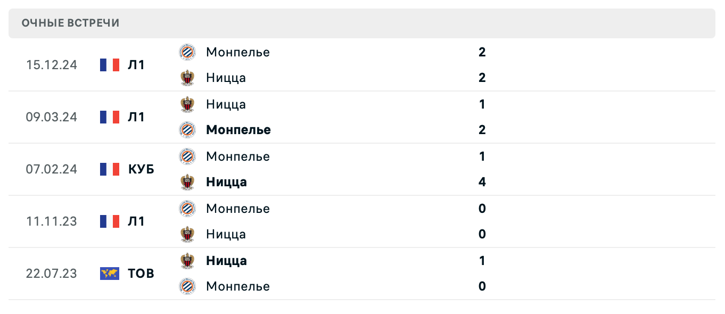Open bold Монпелье link in 09.03.24 match
The height and width of the screenshot is (314, 725).
click(238, 130)
